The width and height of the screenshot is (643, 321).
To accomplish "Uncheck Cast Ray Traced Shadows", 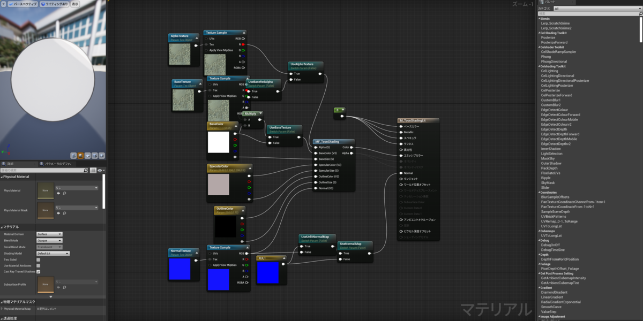I will point(38,272).
